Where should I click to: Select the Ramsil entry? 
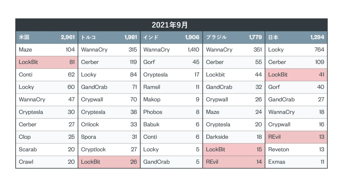coord(152,87)
